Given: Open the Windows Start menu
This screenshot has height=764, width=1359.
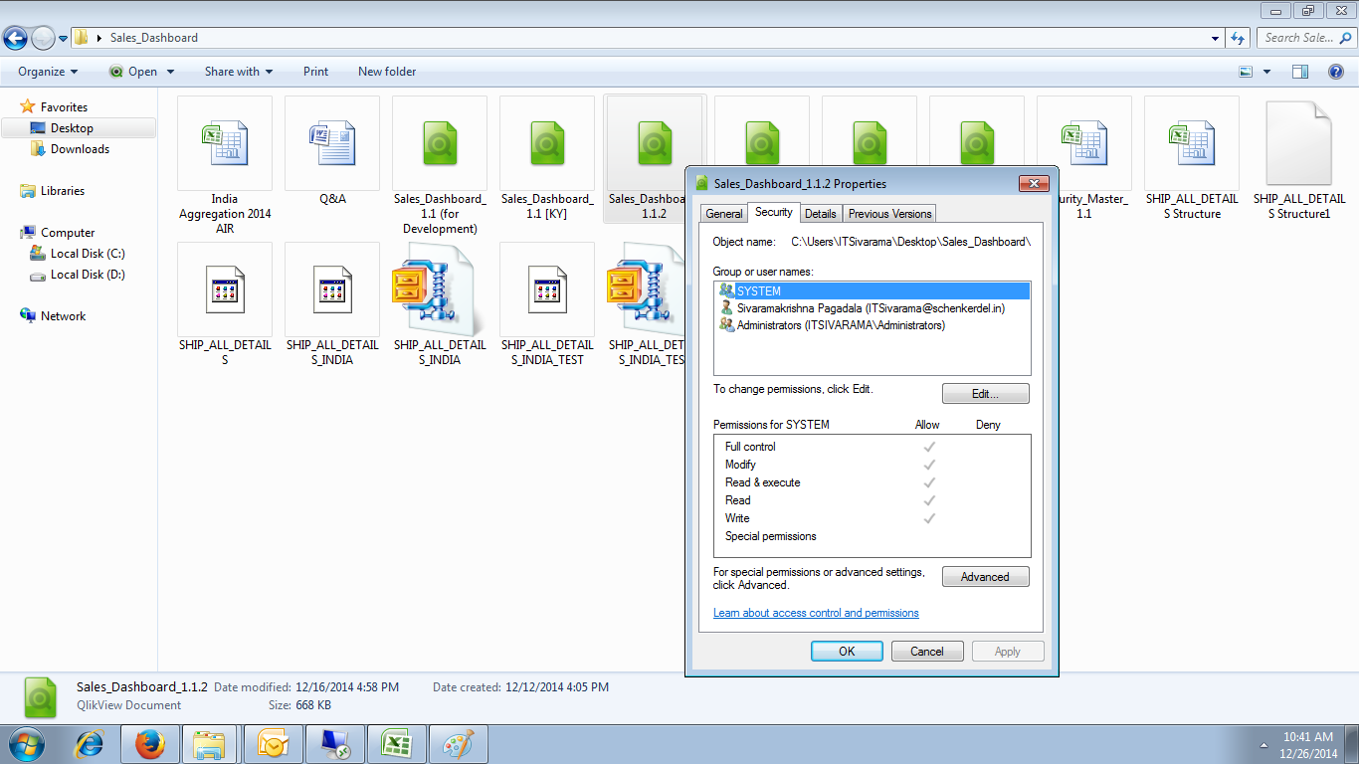Looking at the screenshot, I should [x=25, y=744].
